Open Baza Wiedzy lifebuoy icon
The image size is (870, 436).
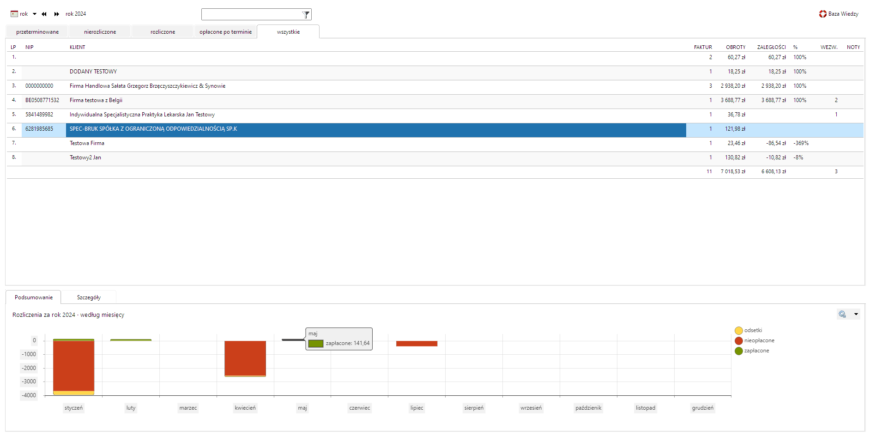[823, 14]
